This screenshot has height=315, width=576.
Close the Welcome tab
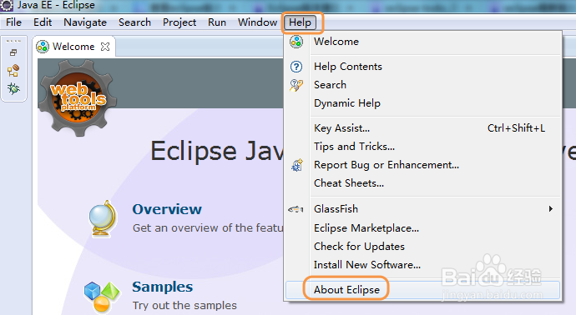coord(105,47)
